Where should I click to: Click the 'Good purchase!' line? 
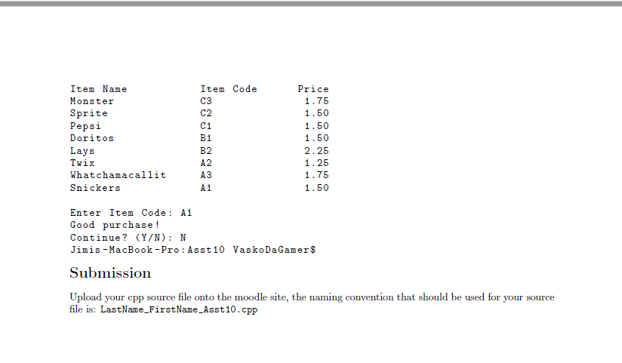[x=115, y=225]
